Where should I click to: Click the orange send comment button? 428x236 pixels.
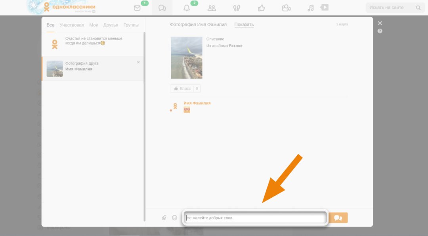point(338,218)
